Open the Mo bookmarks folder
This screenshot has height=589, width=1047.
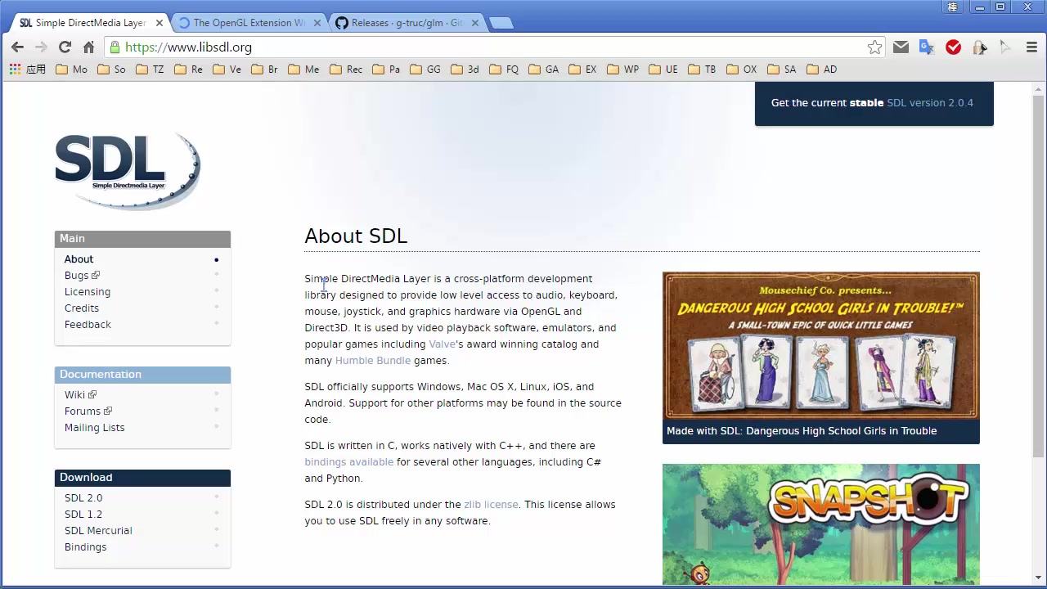(71, 70)
